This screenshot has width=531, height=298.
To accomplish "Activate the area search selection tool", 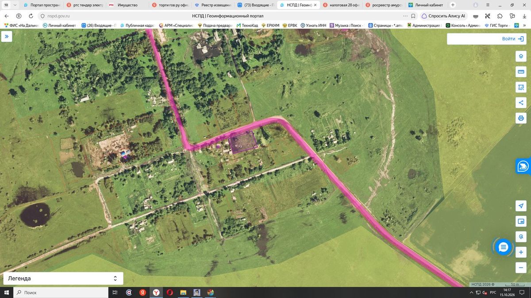I will 521,87.
